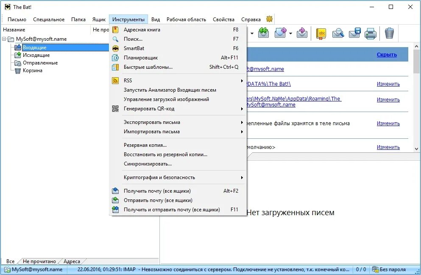
Task: Click the Поиск magnifier menu icon
Action: [x=115, y=39]
